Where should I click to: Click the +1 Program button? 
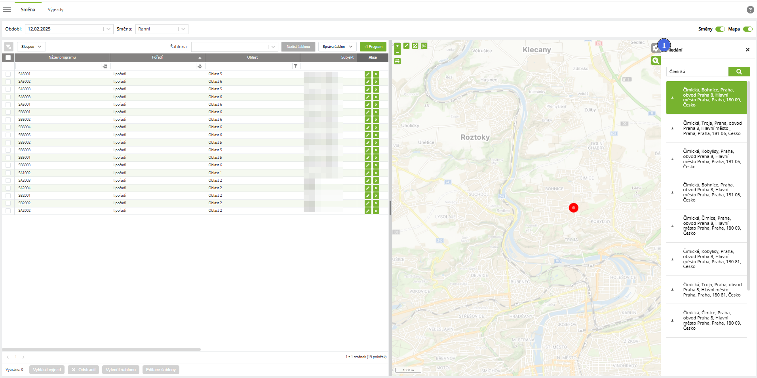[373, 47]
